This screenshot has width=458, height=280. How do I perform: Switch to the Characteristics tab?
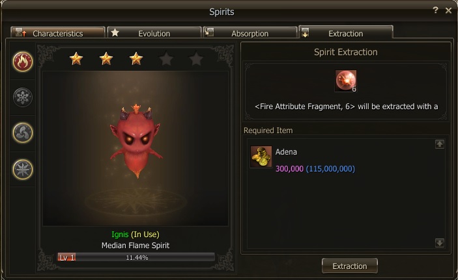click(58, 32)
